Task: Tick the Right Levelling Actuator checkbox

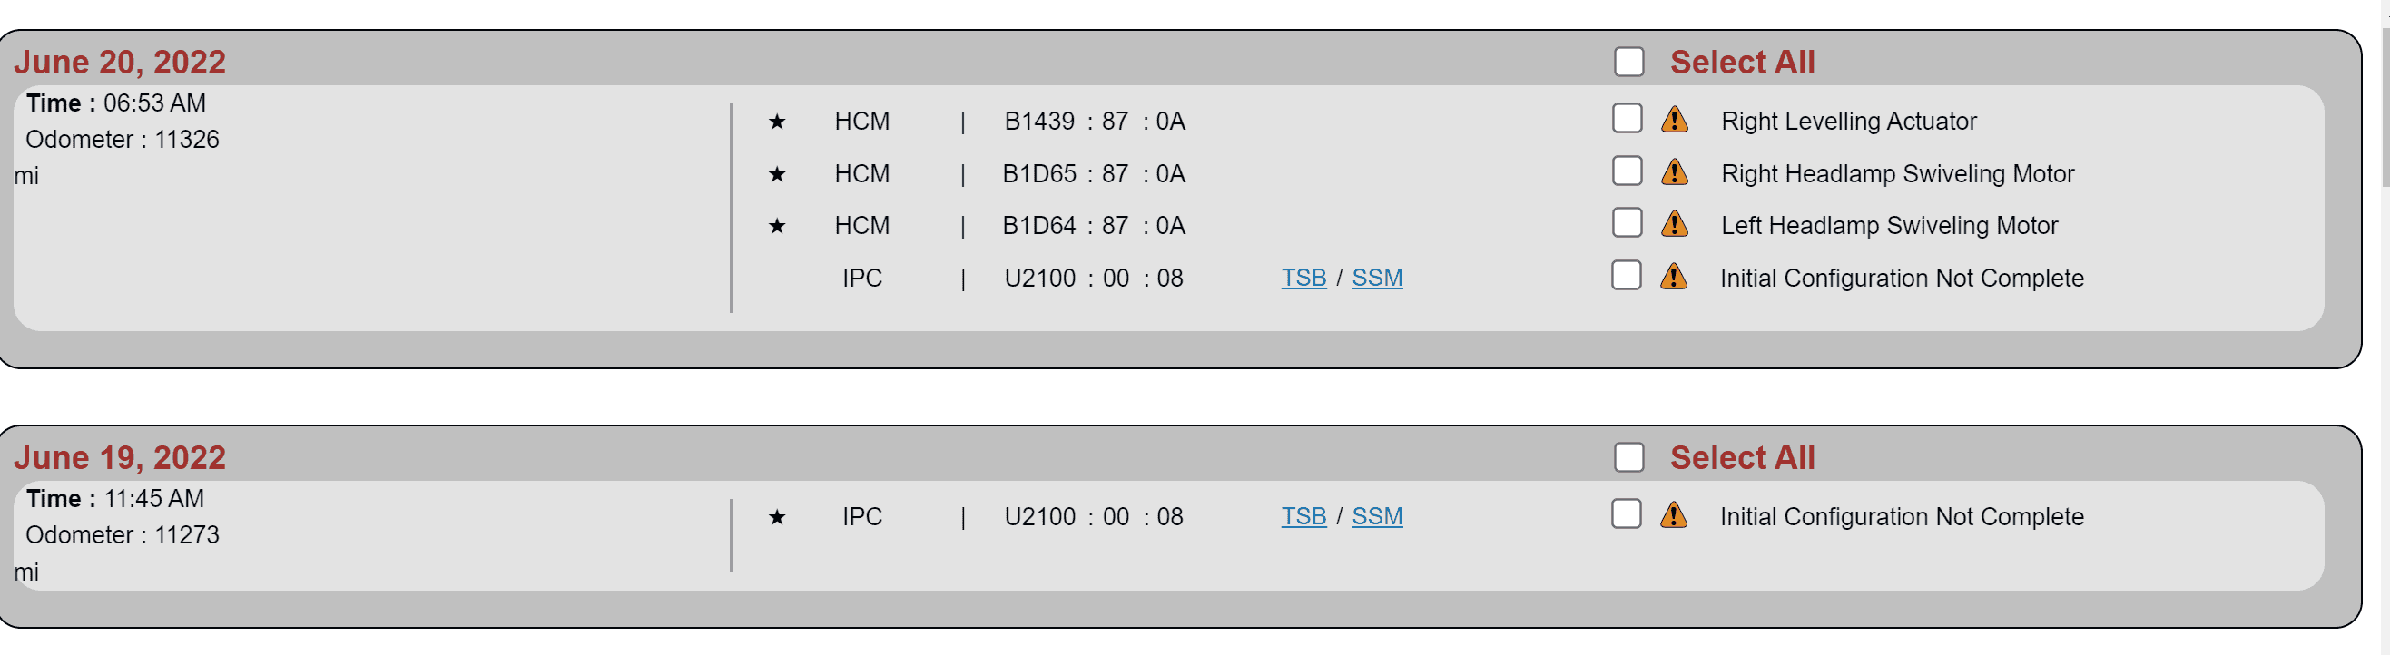Action: 1627,119
